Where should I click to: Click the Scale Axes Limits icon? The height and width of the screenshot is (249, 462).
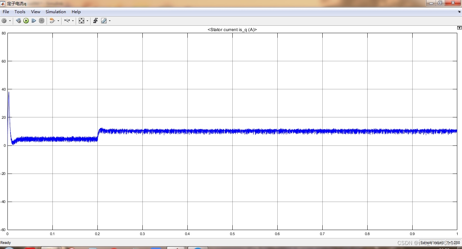point(82,21)
